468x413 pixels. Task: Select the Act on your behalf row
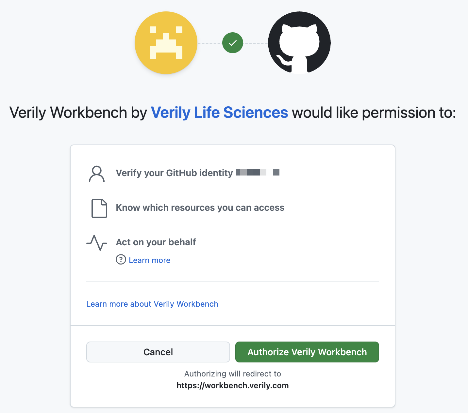pos(156,242)
